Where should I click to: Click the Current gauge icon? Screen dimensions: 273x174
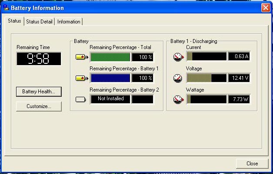178,57
